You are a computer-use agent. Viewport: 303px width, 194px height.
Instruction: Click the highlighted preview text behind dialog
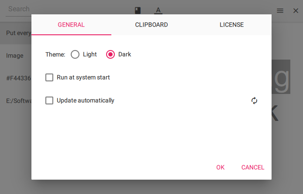[x=281, y=77]
